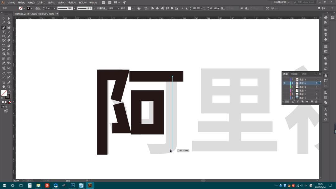The width and height of the screenshot is (336, 189).
Task: Click the zoom level field in status bar
Action: (x=18, y=181)
